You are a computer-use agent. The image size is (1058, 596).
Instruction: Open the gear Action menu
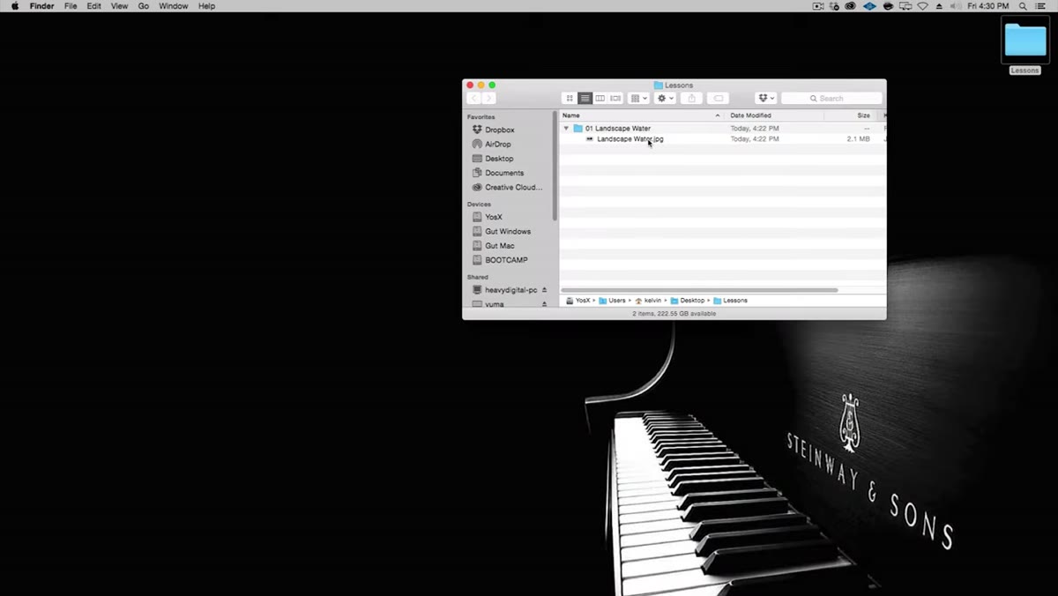click(665, 98)
